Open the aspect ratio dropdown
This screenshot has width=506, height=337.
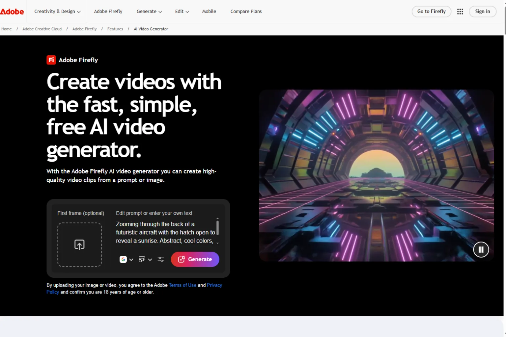tap(145, 259)
